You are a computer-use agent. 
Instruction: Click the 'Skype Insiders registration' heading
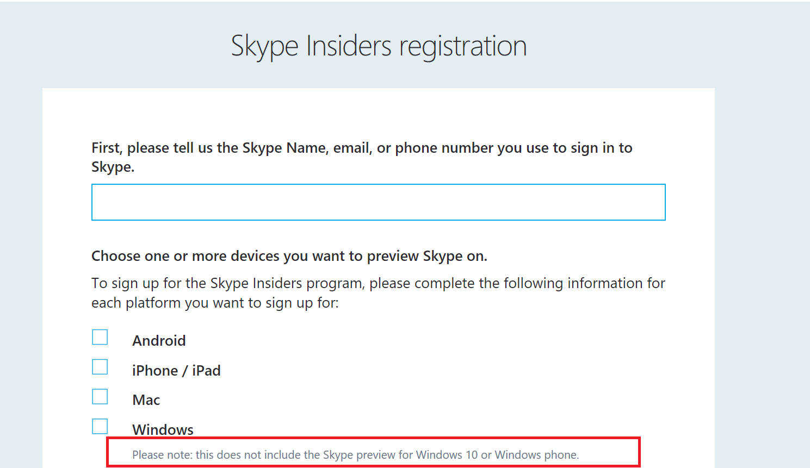click(379, 46)
